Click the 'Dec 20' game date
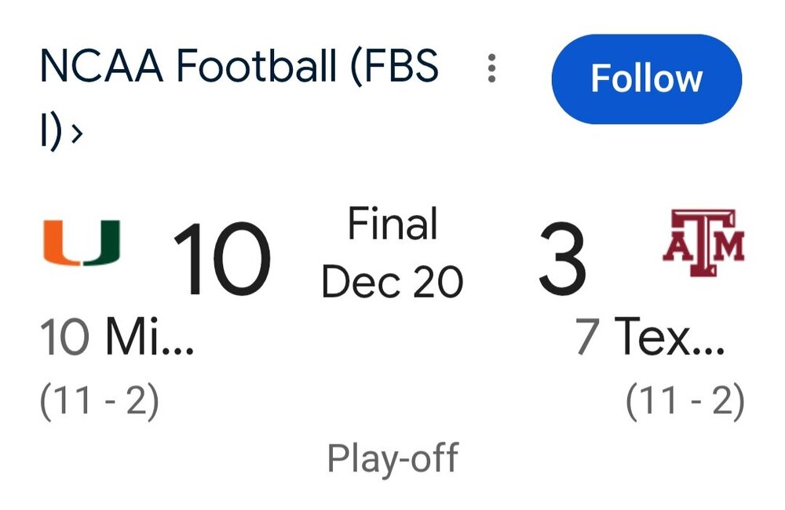 point(392,281)
